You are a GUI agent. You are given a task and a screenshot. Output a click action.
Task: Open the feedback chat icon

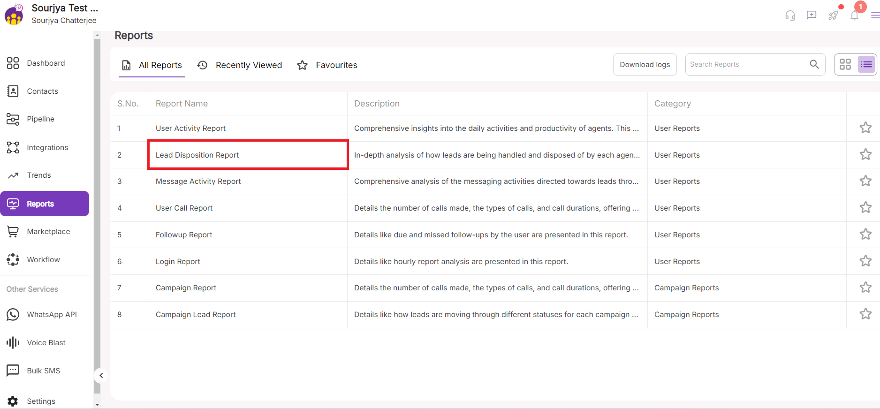(x=811, y=15)
